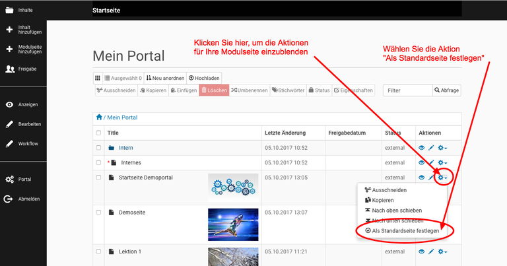Click the red Löschen button
This screenshot has width=507, height=266.
(214, 90)
